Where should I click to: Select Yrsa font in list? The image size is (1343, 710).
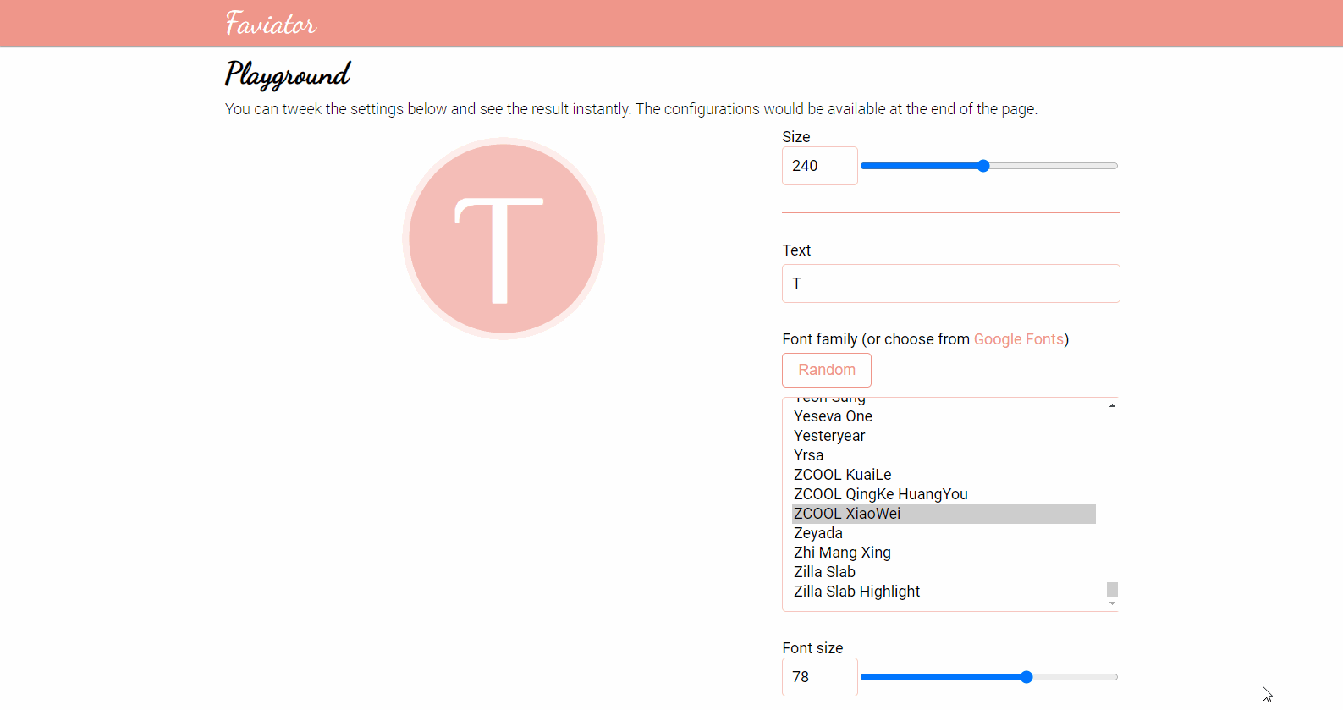pos(944,455)
